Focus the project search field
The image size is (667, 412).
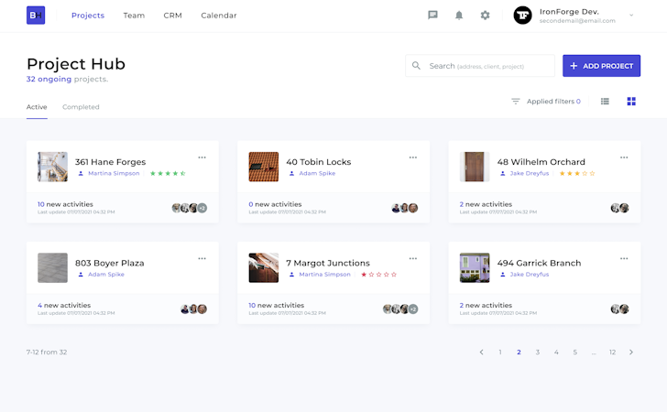click(x=480, y=66)
